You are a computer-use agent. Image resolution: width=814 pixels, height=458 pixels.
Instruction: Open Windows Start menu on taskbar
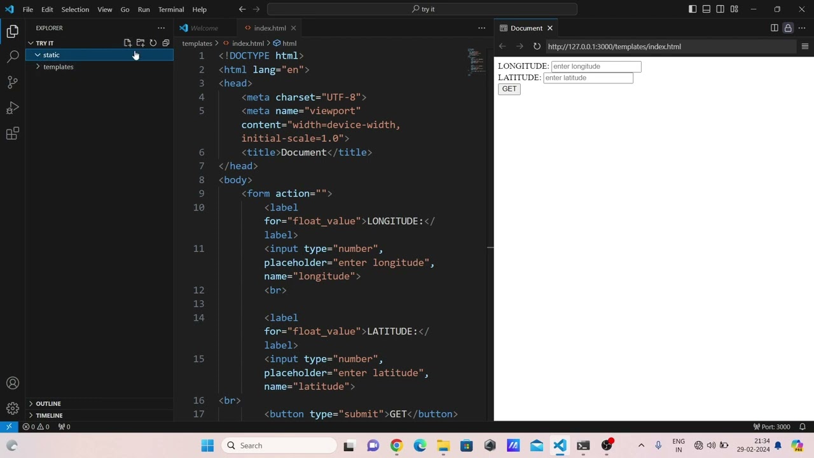207,445
